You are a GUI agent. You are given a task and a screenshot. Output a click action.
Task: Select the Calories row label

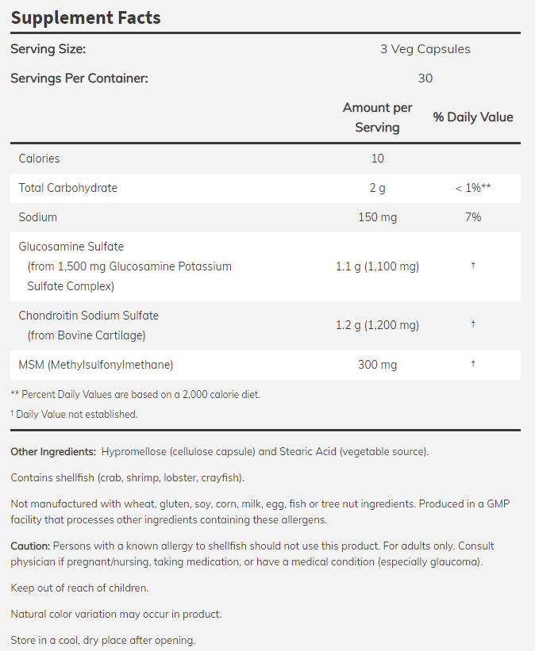point(40,159)
